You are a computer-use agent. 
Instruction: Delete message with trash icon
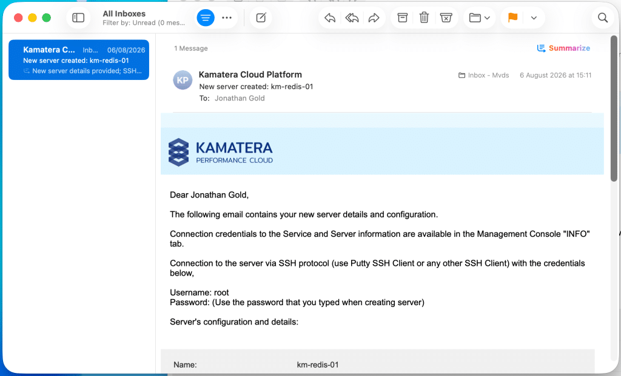click(424, 18)
